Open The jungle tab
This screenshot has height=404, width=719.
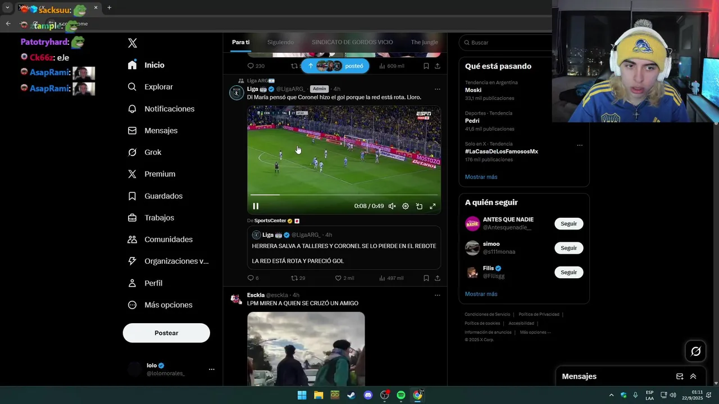click(424, 42)
